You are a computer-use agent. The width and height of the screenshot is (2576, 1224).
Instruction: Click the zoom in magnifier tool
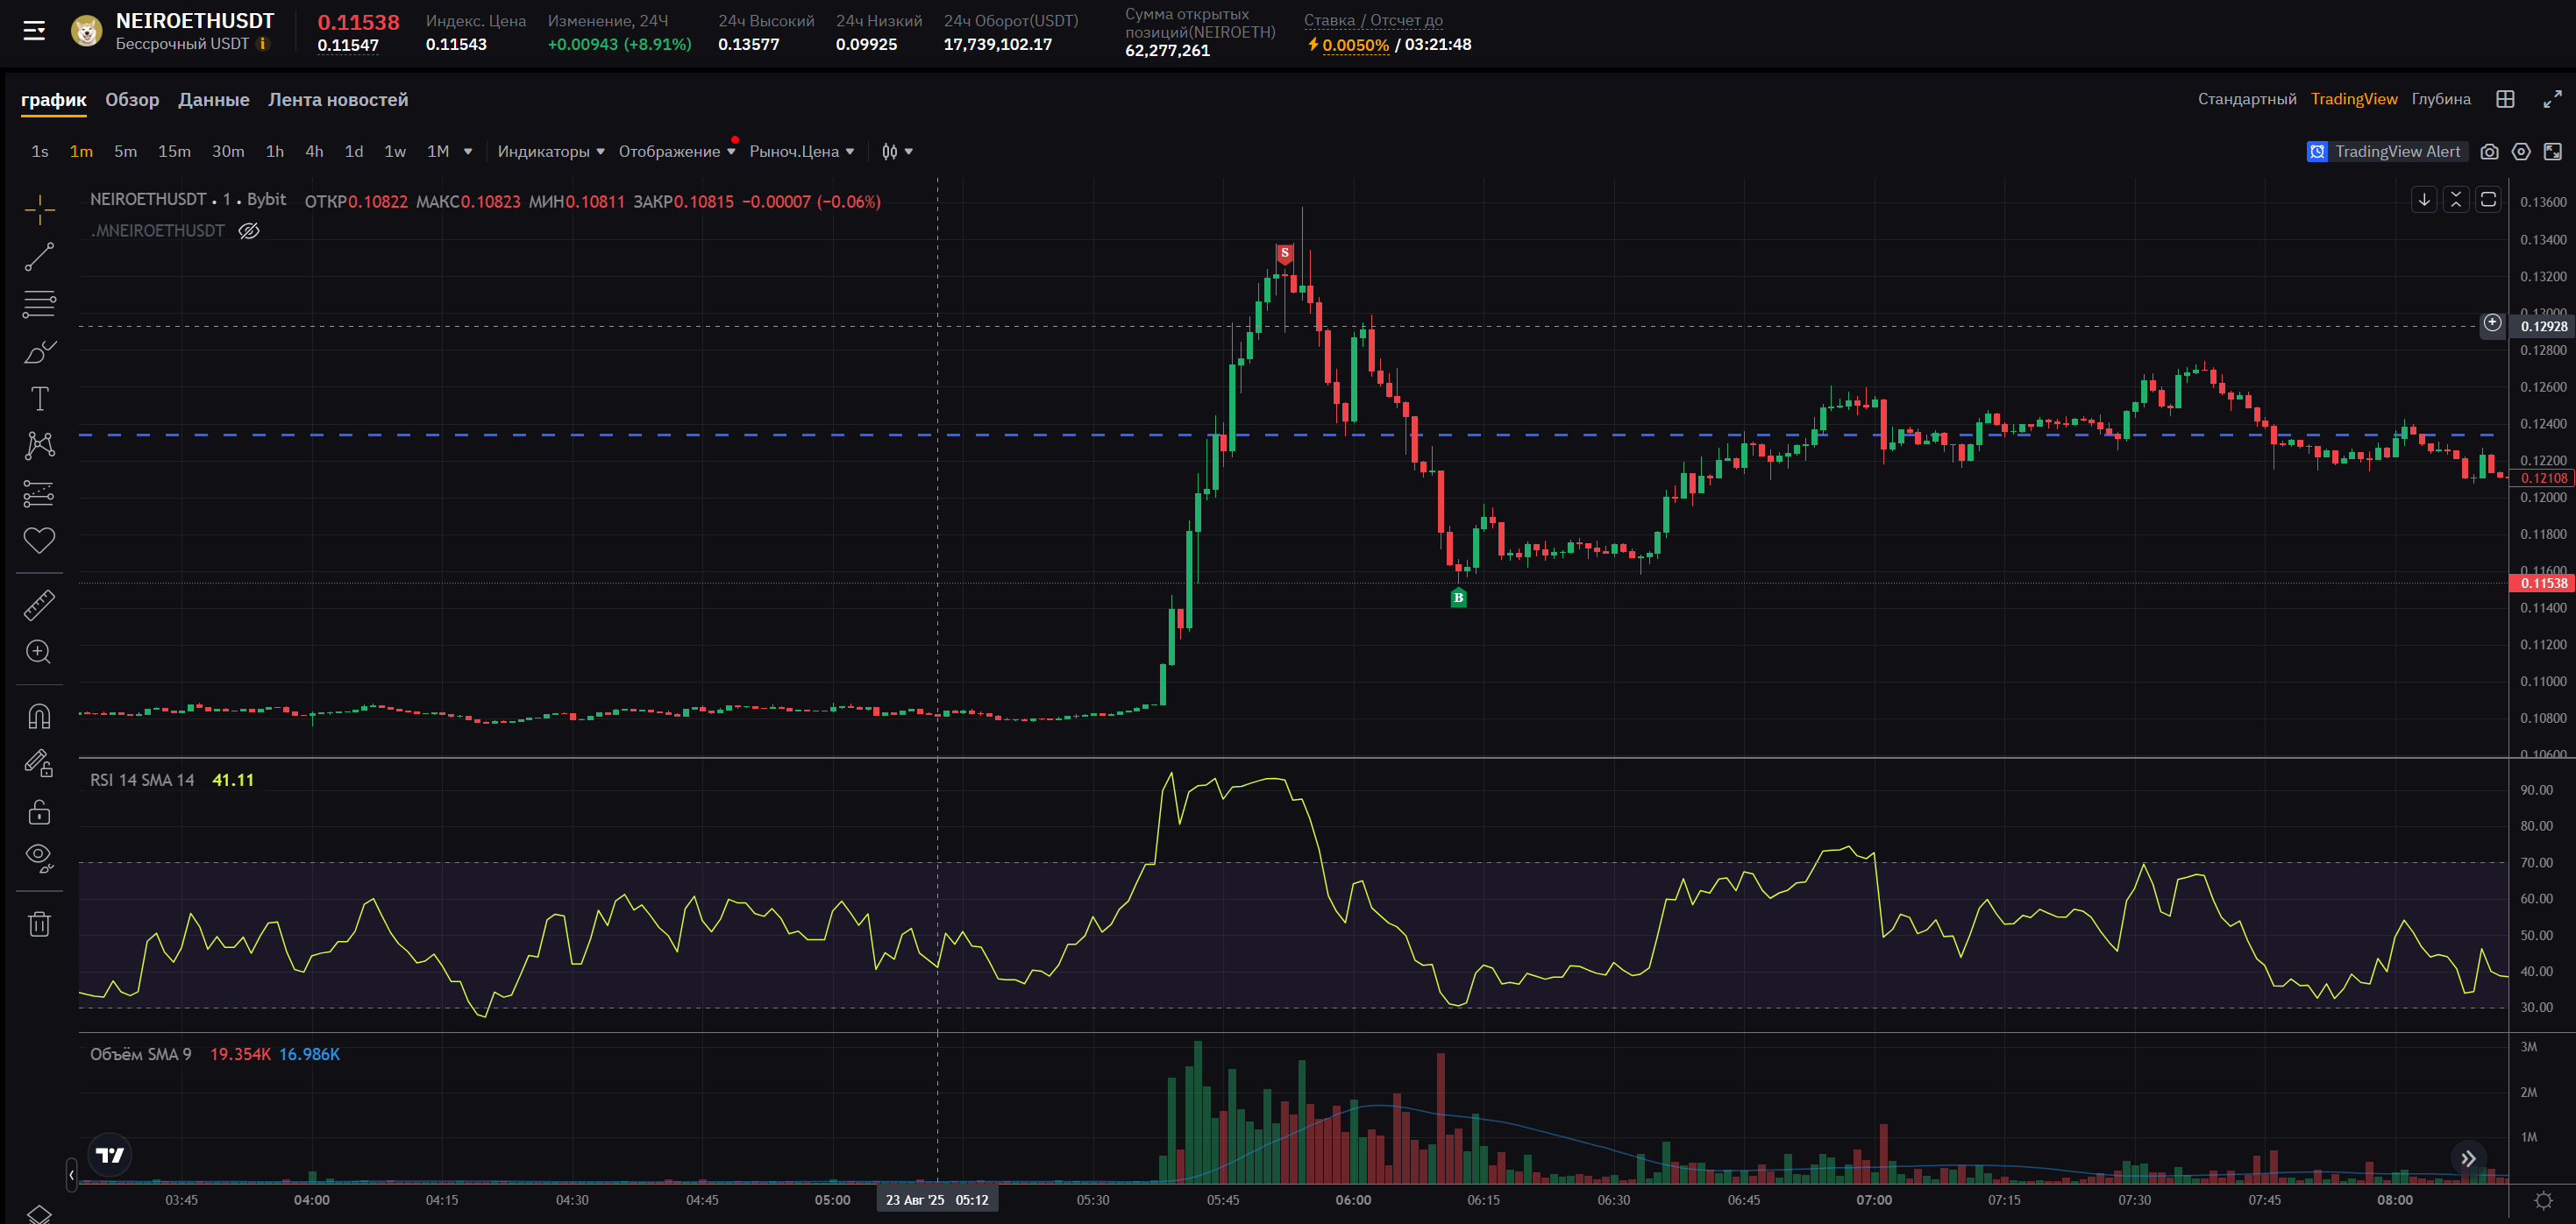point(39,652)
